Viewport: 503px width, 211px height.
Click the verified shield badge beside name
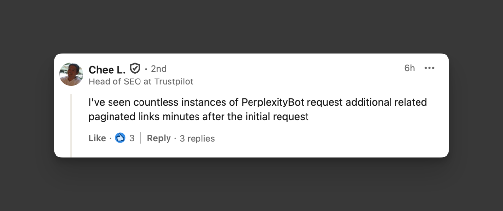click(x=135, y=69)
